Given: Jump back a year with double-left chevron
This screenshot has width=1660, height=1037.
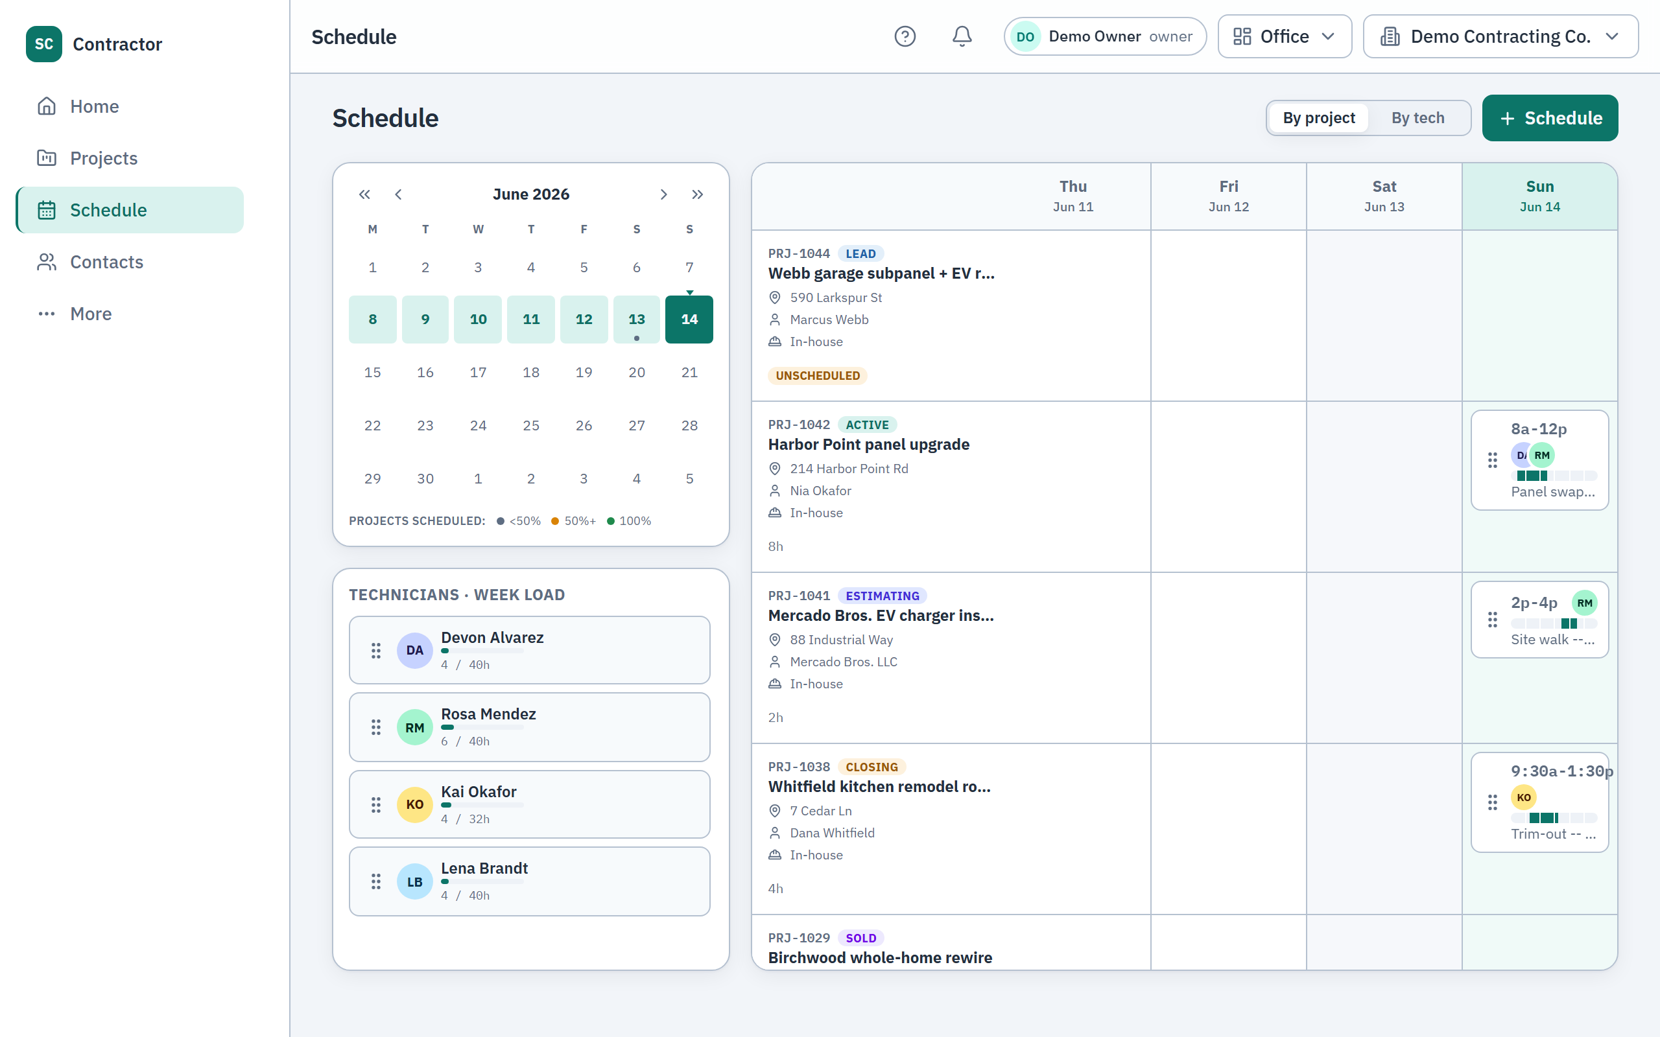Looking at the screenshot, I should click(364, 194).
